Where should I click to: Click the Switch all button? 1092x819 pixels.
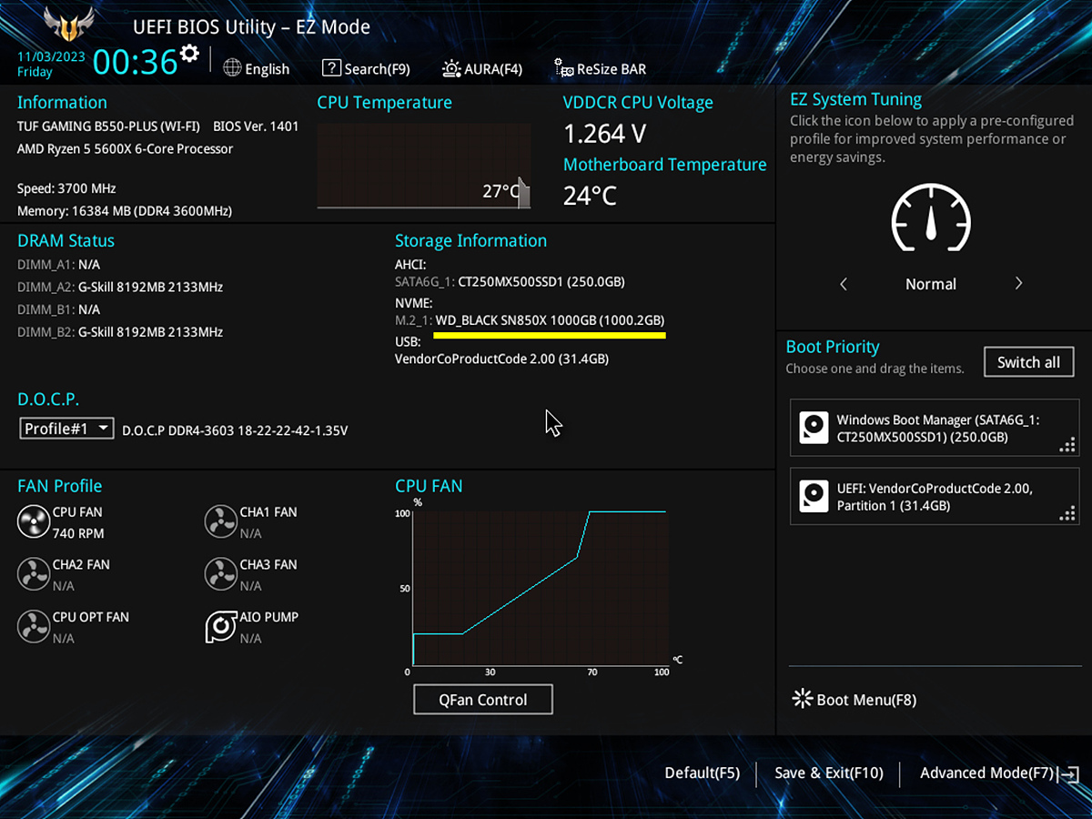tap(1028, 362)
